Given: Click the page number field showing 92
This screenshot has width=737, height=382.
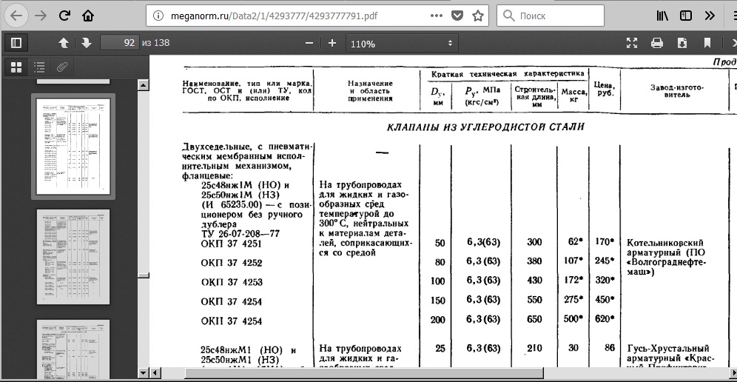Looking at the screenshot, I should (x=120, y=43).
